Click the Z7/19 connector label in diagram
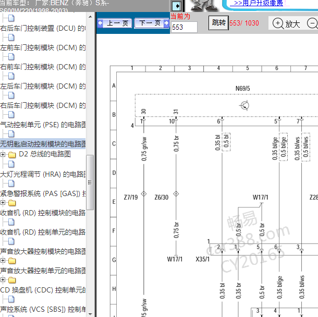This screenshot has height=317, width=318. pos(131,197)
